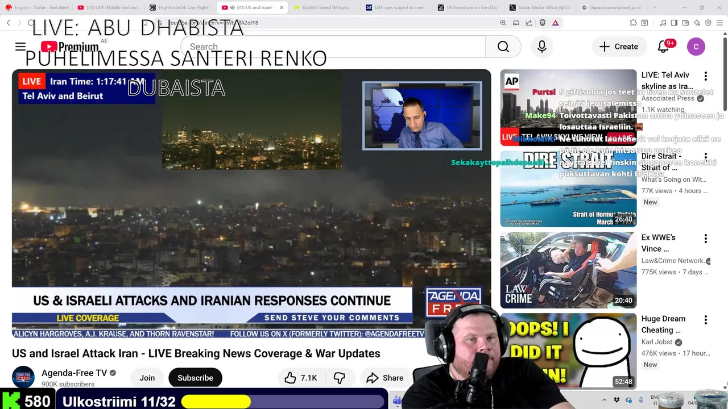
Task: Click '900K subscribers' text
Action: click(x=68, y=385)
